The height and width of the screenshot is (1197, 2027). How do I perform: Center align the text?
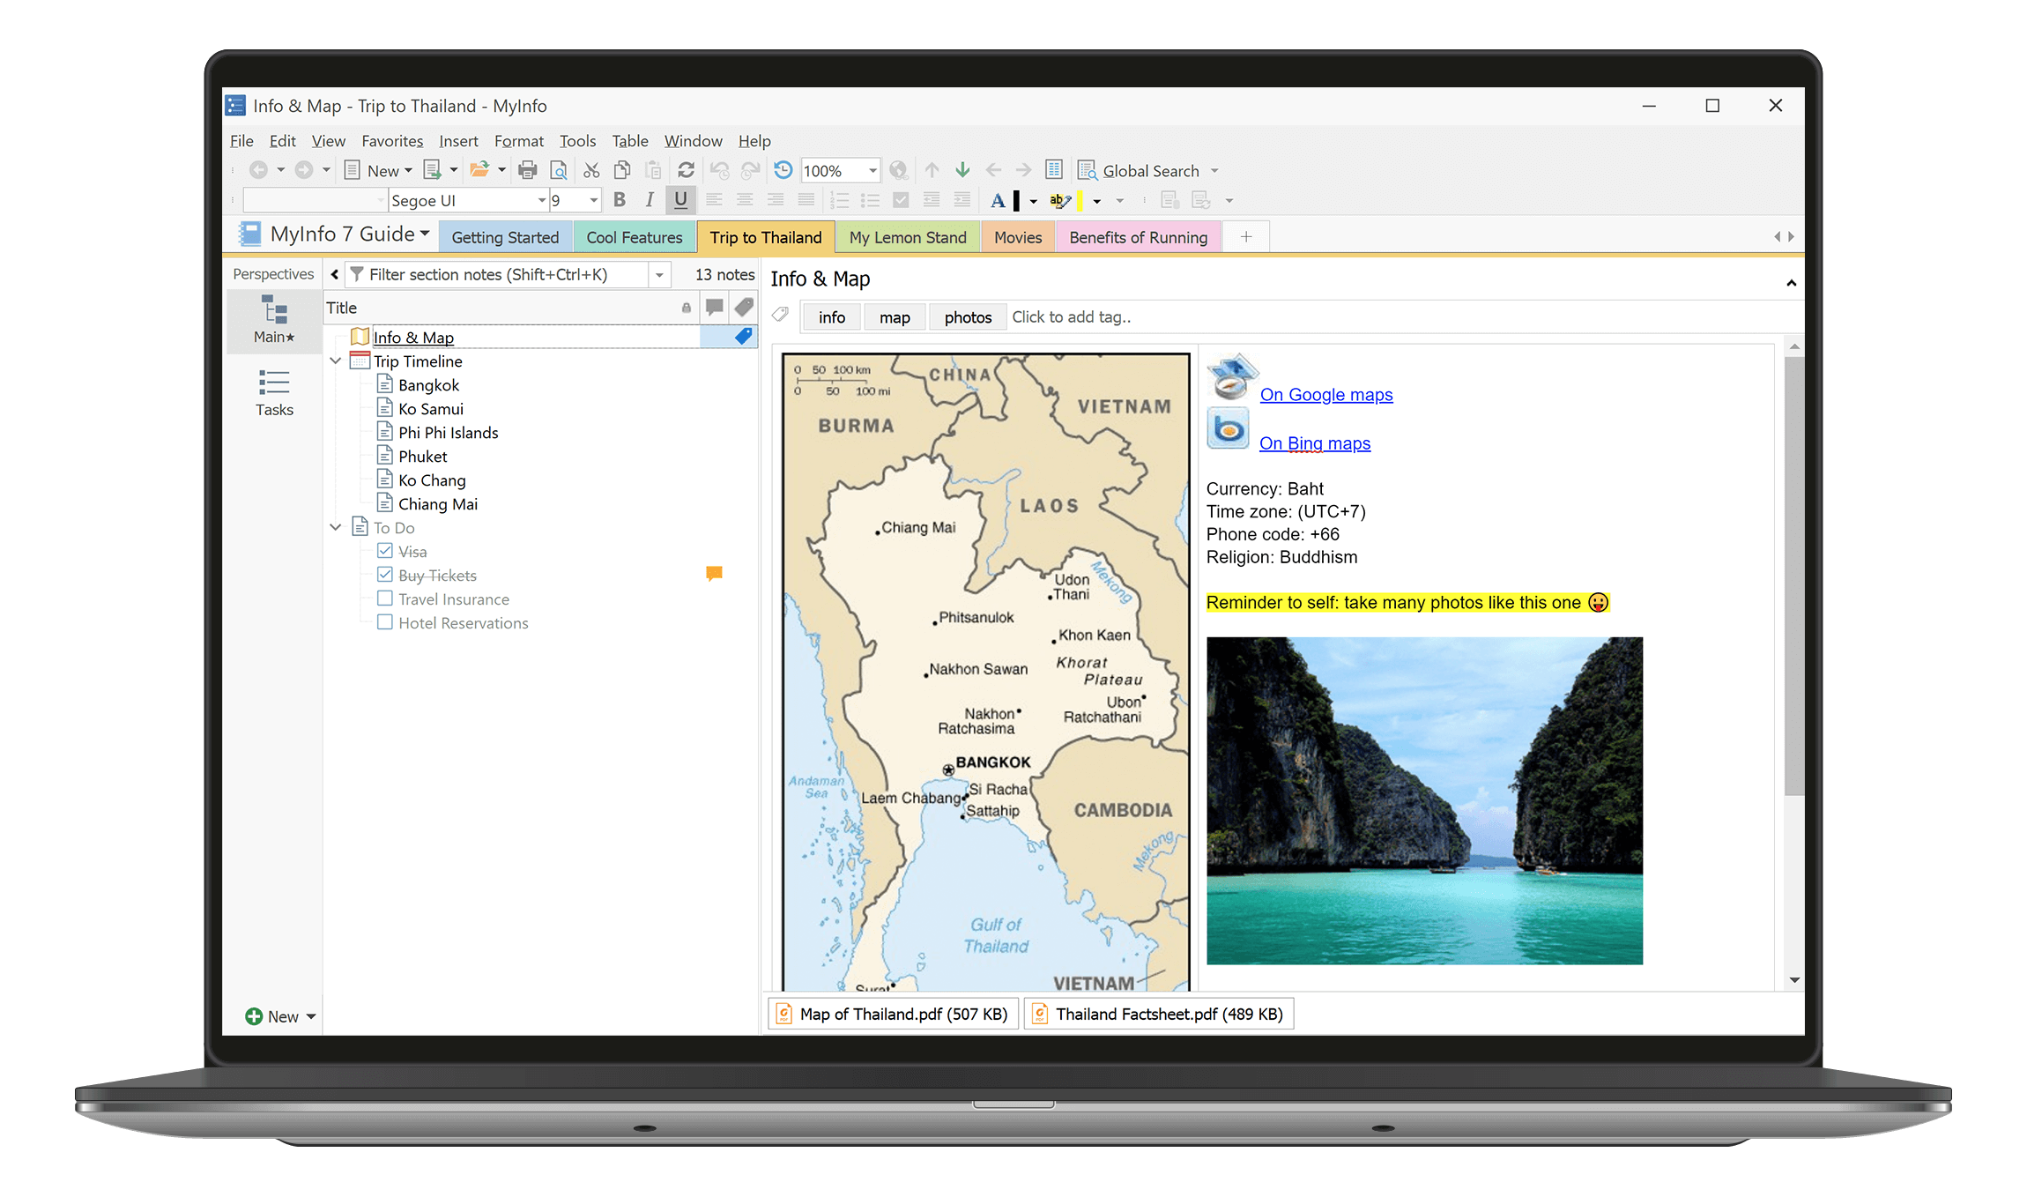tap(745, 200)
